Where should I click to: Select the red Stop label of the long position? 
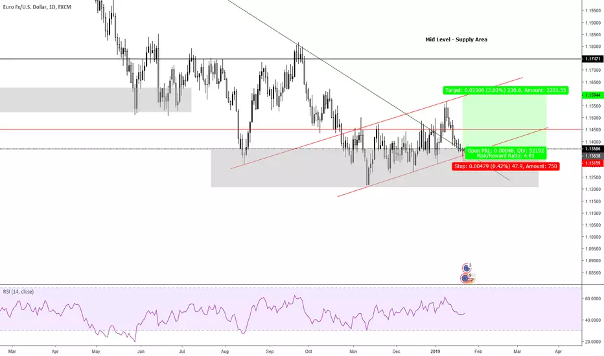(x=505, y=166)
